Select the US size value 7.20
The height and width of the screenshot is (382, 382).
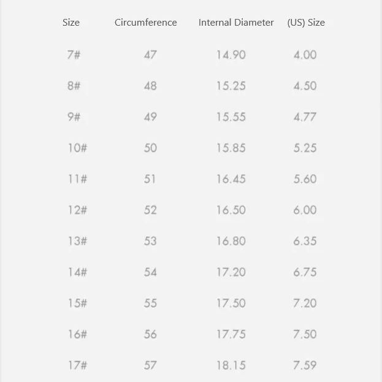tap(305, 303)
